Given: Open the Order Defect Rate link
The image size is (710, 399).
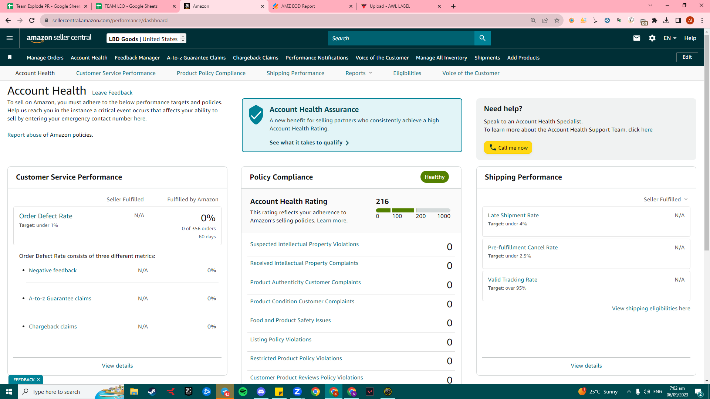Looking at the screenshot, I should (46, 216).
